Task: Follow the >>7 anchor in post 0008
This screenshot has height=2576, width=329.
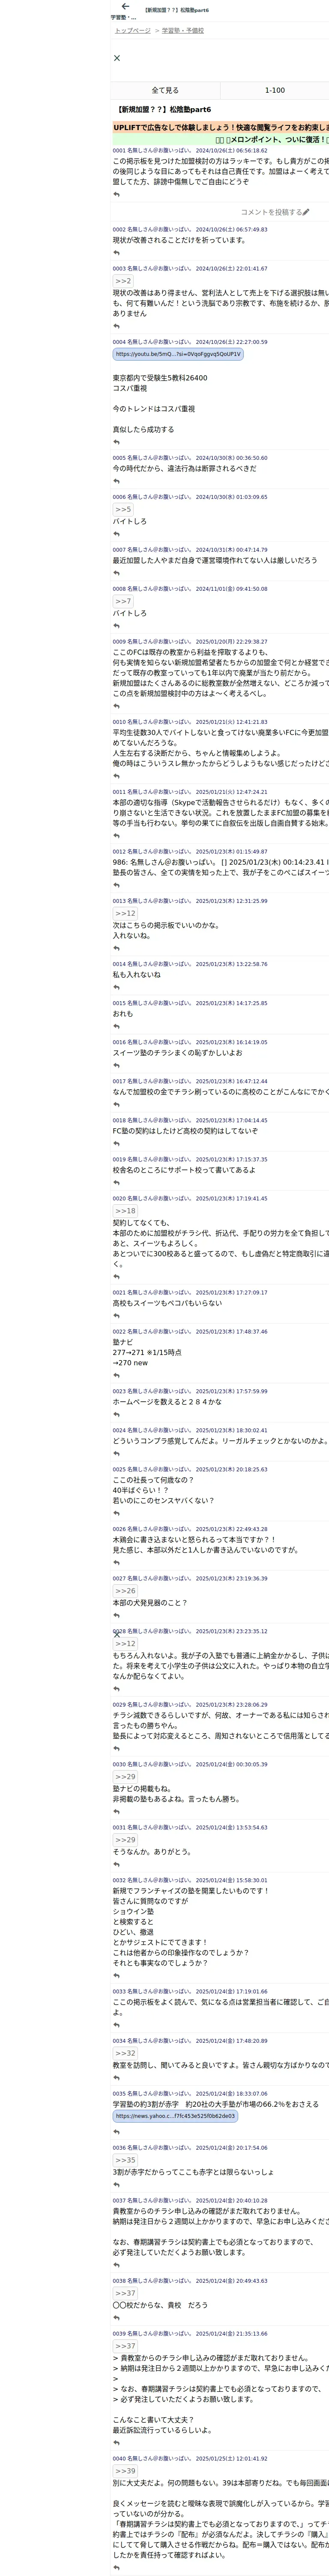Action: 124,601
